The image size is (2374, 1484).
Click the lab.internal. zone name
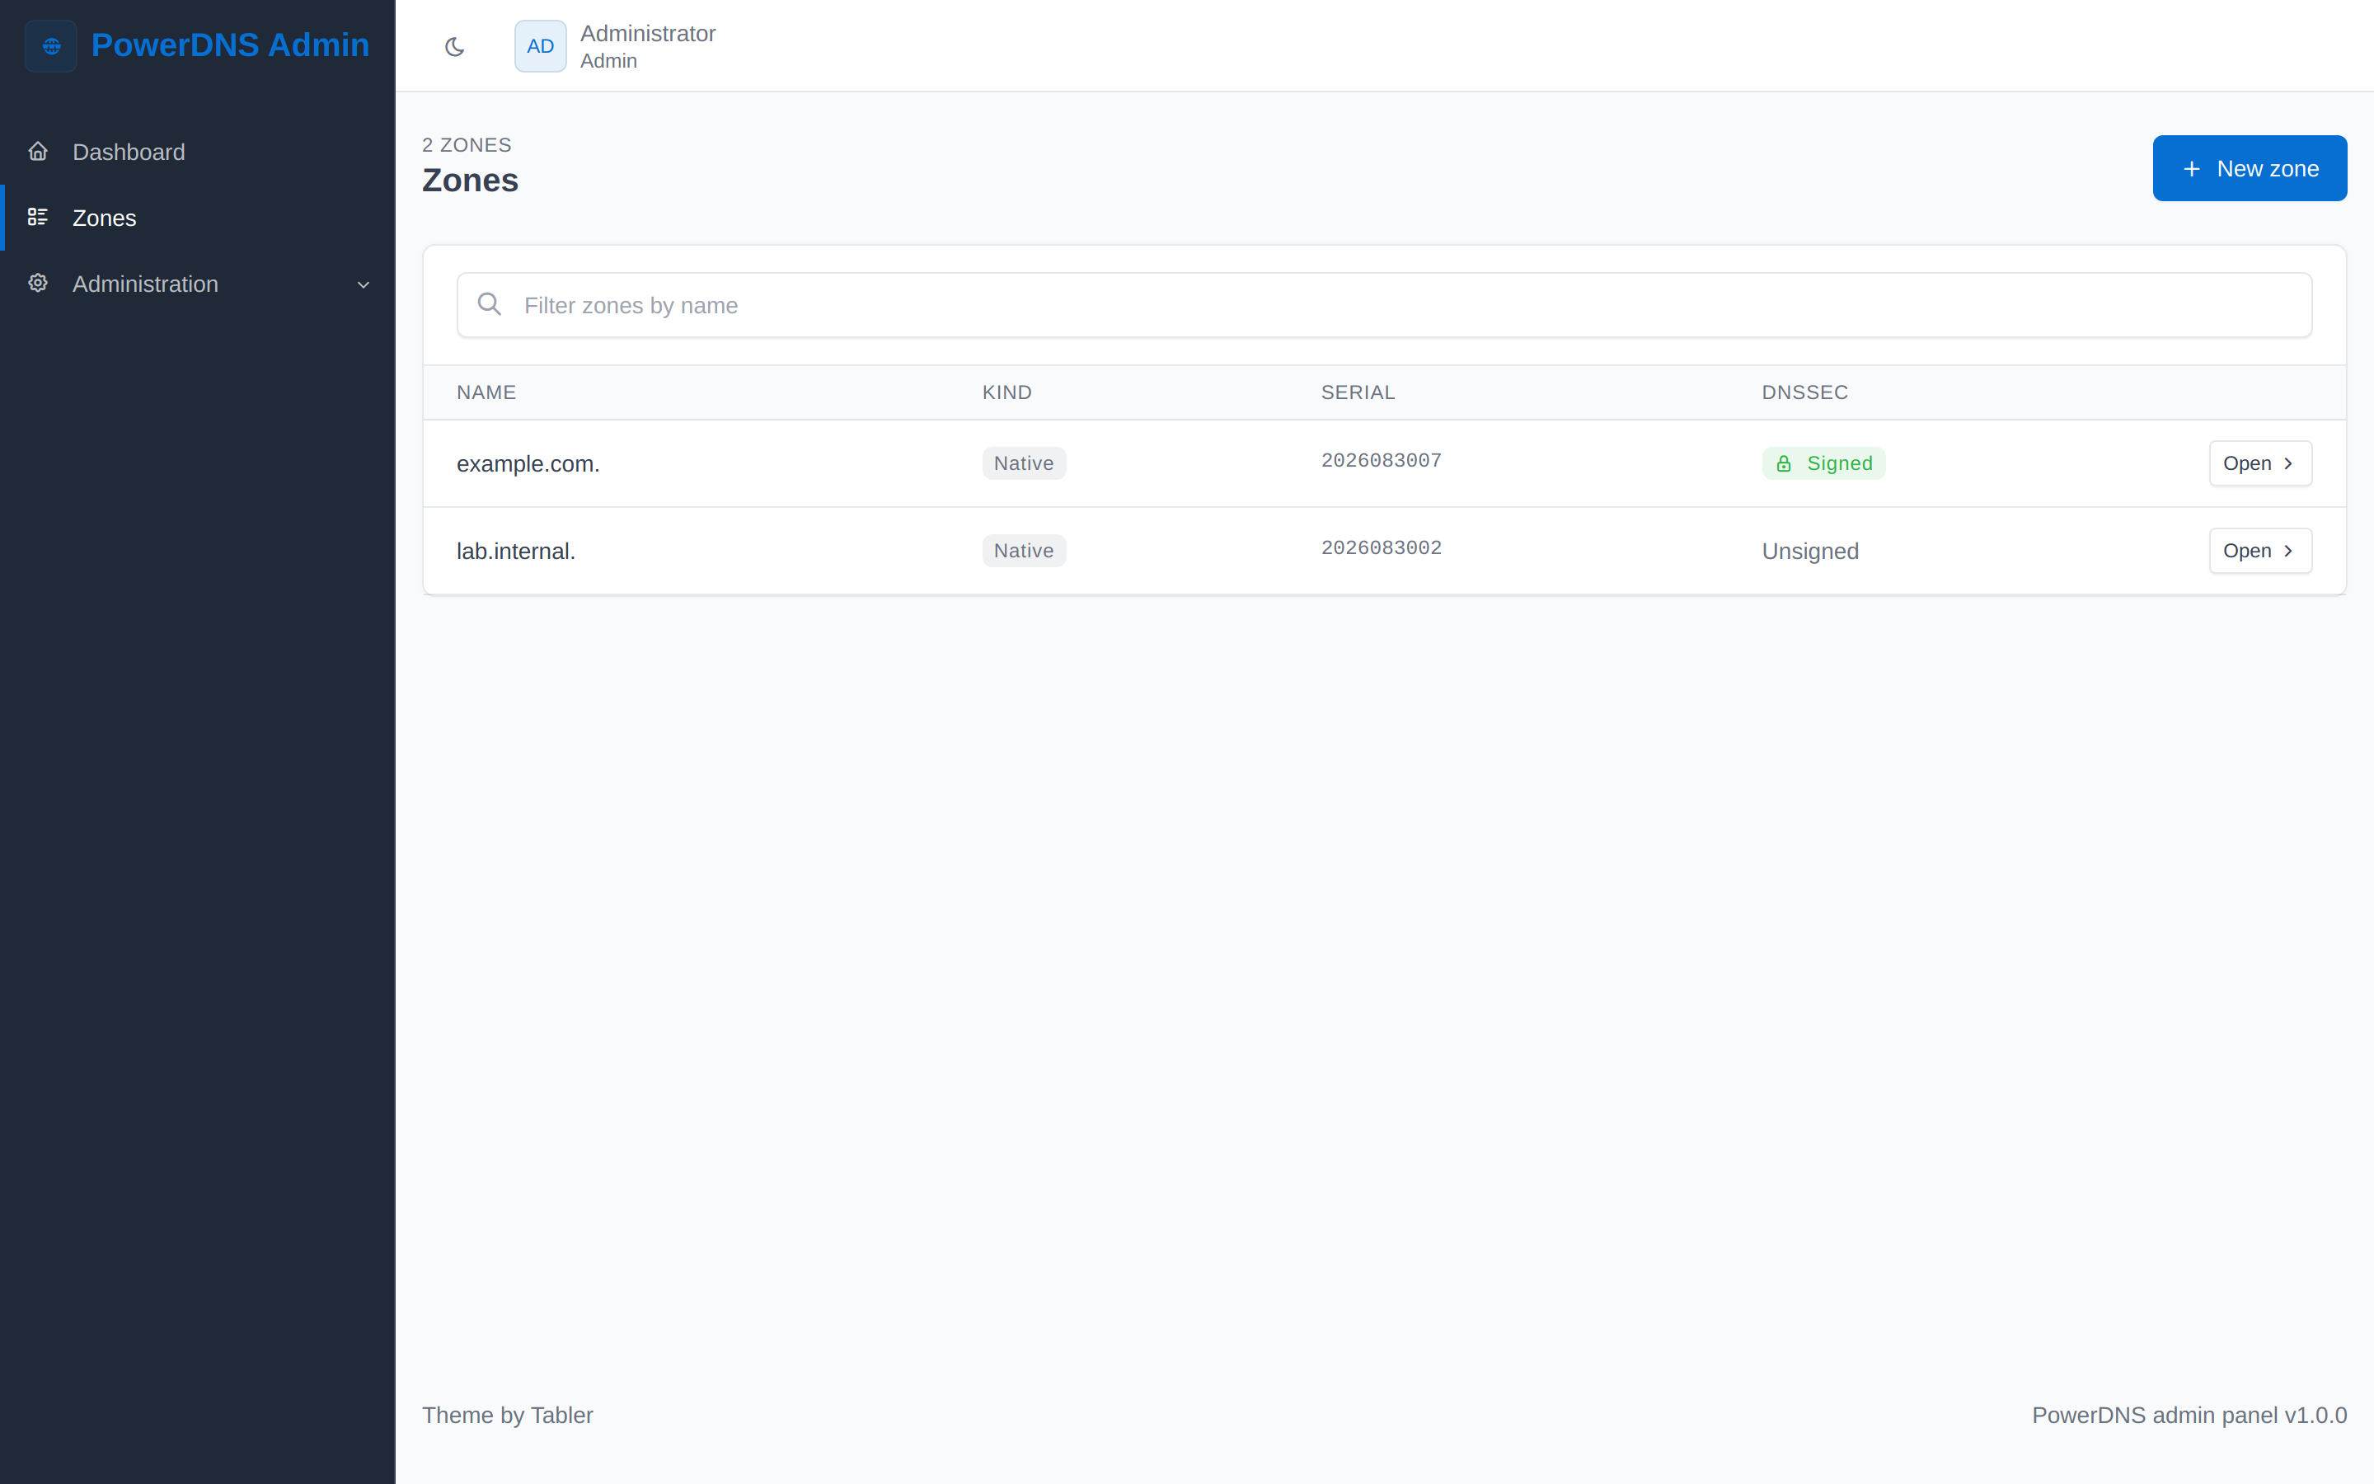point(516,551)
